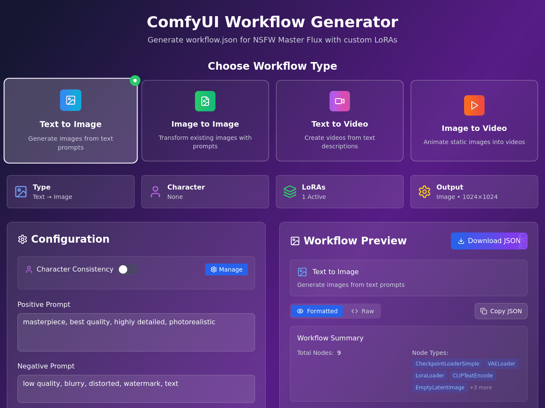Click 'Generate images from text prompts' preview description
Viewport: 545px width, 408px height.
(x=351, y=285)
